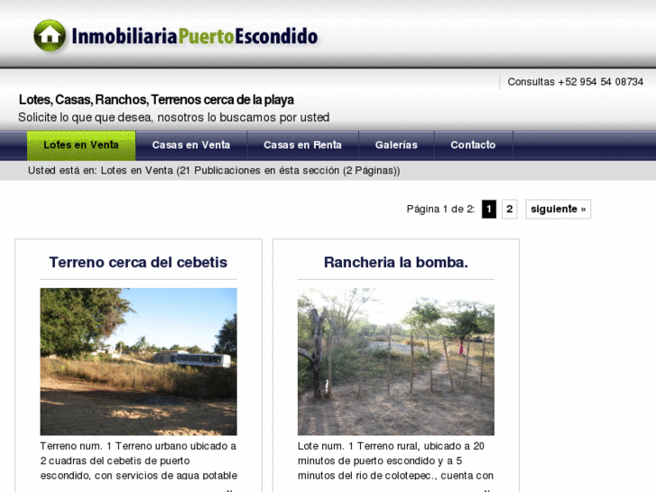Image resolution: width=656 pixels, height=492 pixels.
Task: Select the Lotes en Venta tab
Action: (81, 144)
